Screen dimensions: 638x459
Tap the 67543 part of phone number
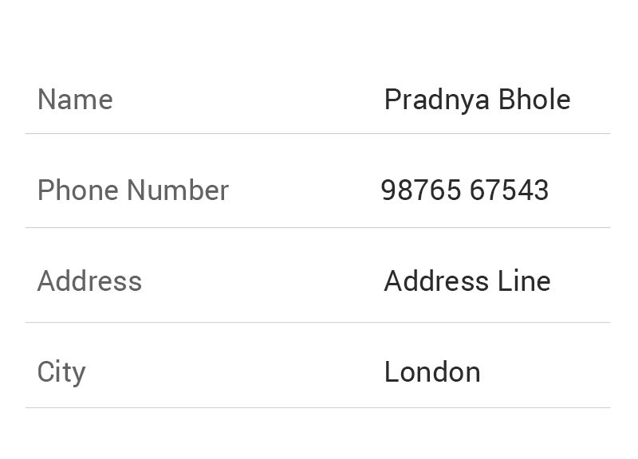click(x=510, y=190)
